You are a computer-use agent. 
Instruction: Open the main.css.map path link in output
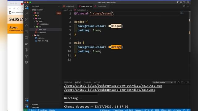point(113,86)
